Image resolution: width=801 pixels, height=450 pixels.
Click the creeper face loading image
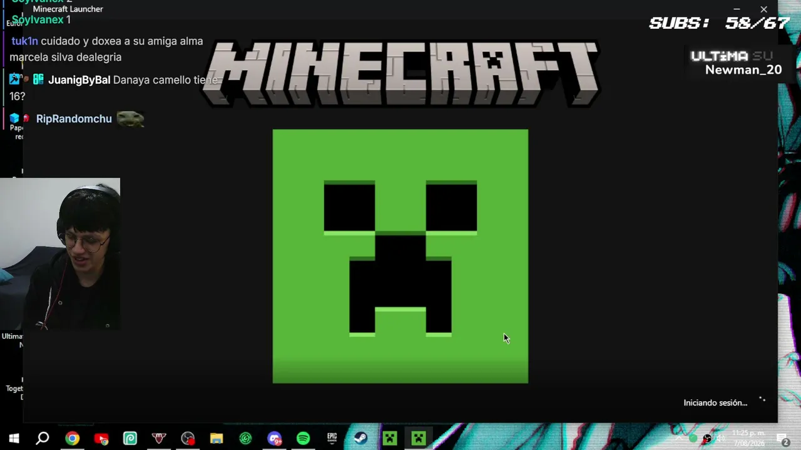click(x=400, y=256)
